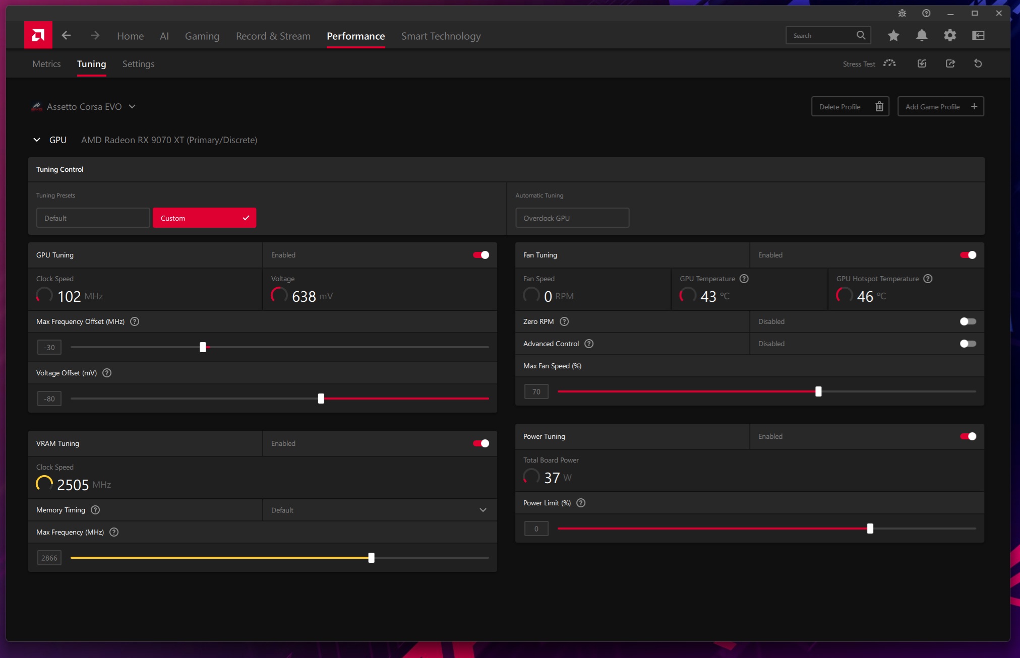The height and width of the screenshot is (658, 1020).
Task: Click the reset tuning arrow icon
Action: pyautogui.click(x=978, y=63)
